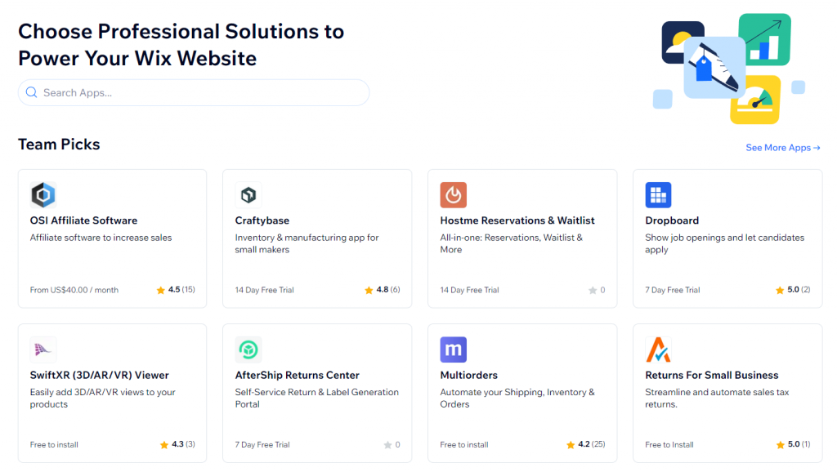Click the OSI Affiliate Software hexagon logo
The height and width of the screenshot is (472, 837).
[x=43, y=194]
